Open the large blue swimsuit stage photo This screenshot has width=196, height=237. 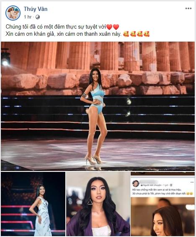click(98, 106)
